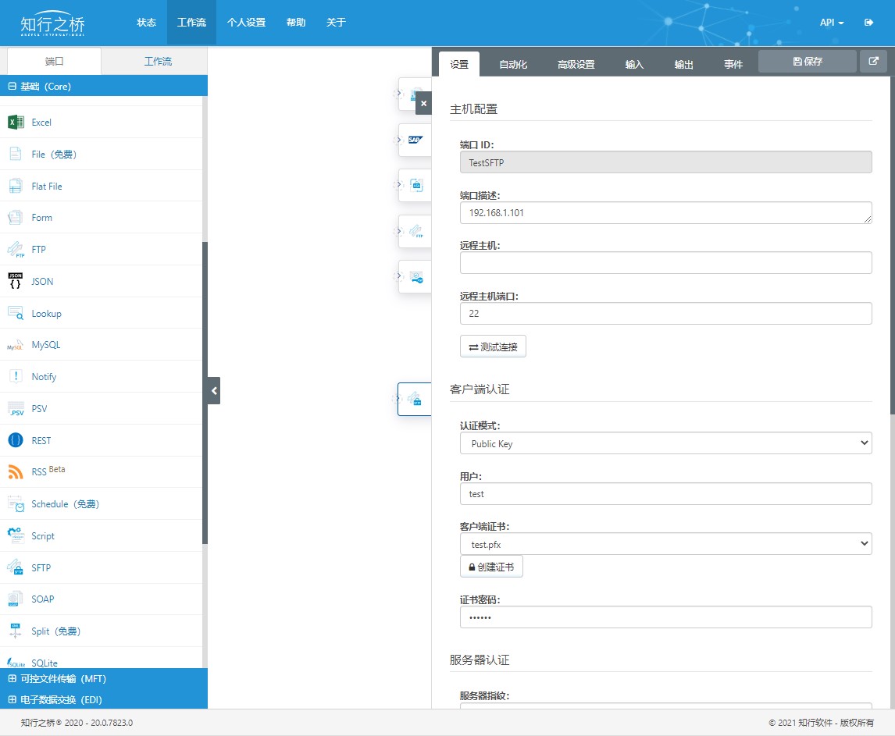The image size is (895, 736).
Task: Expand the 电子数据交换 (EDI) section
Action: (12, 699)
